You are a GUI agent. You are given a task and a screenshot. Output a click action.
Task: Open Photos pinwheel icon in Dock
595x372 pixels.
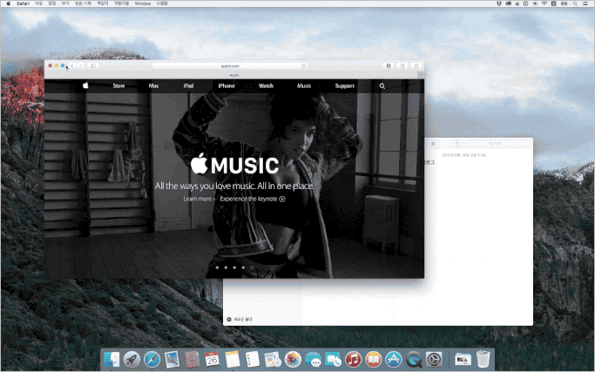coord(293,359)
